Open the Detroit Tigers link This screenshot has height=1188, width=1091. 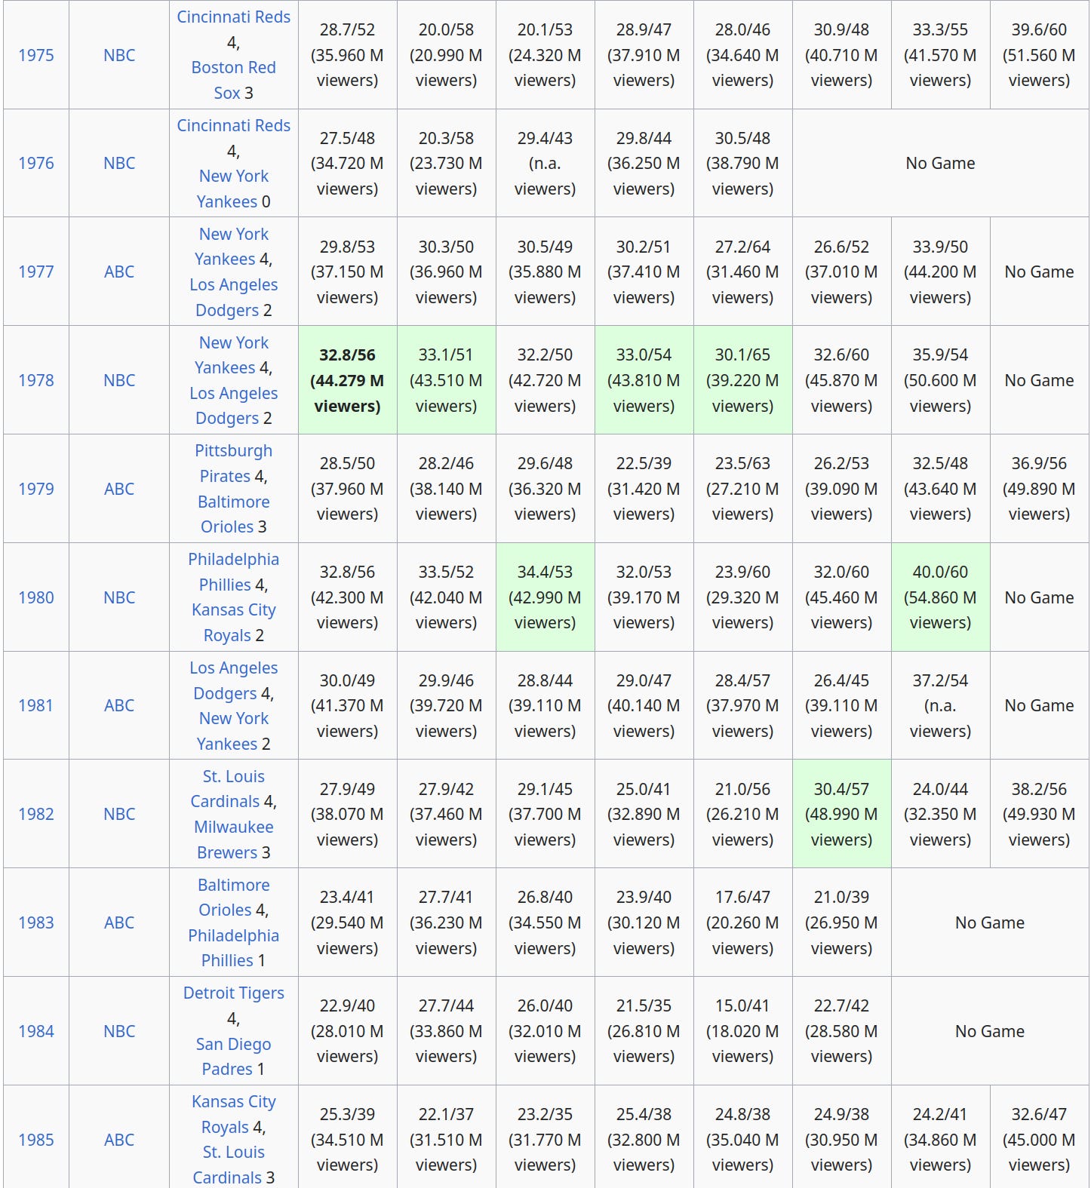(234, 993)
